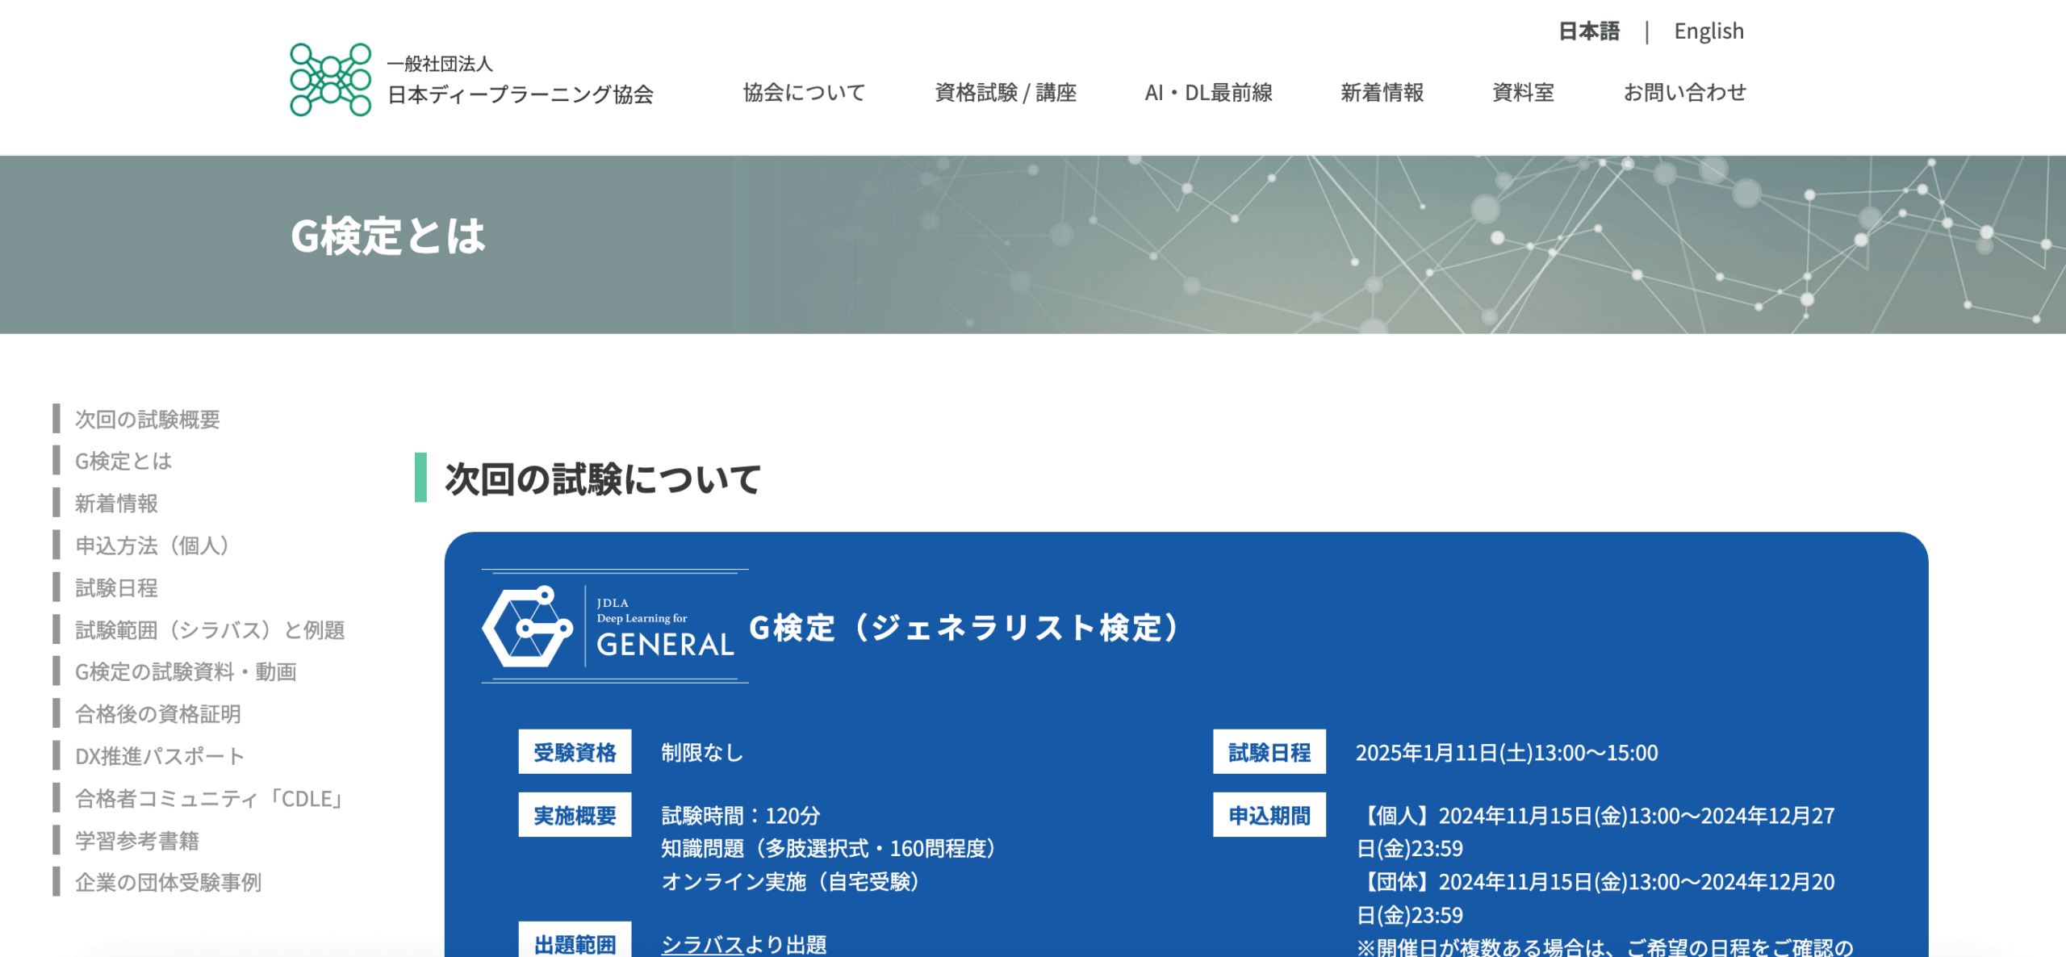Click the 出題範囲 label
Image resolution: width=2066 pixels, height=957 pixels.
575,940
